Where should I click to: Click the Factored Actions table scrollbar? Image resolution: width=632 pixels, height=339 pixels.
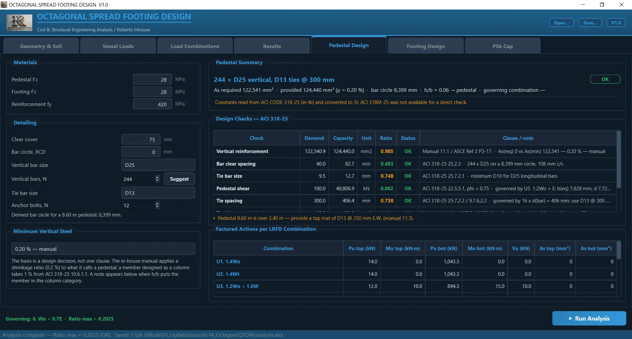pyautogui.click(x=619, y=250)
